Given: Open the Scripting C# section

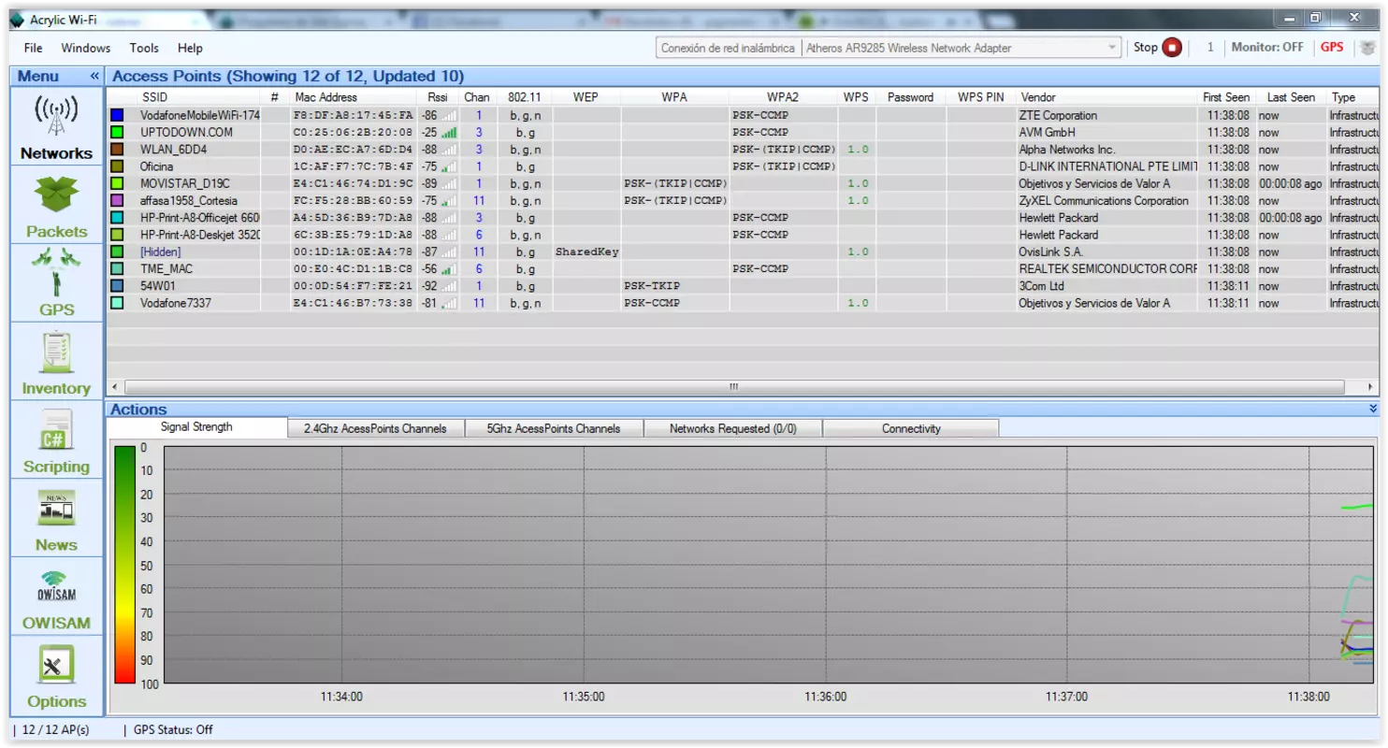Looking at the screenshot, I should coord(56,440).
